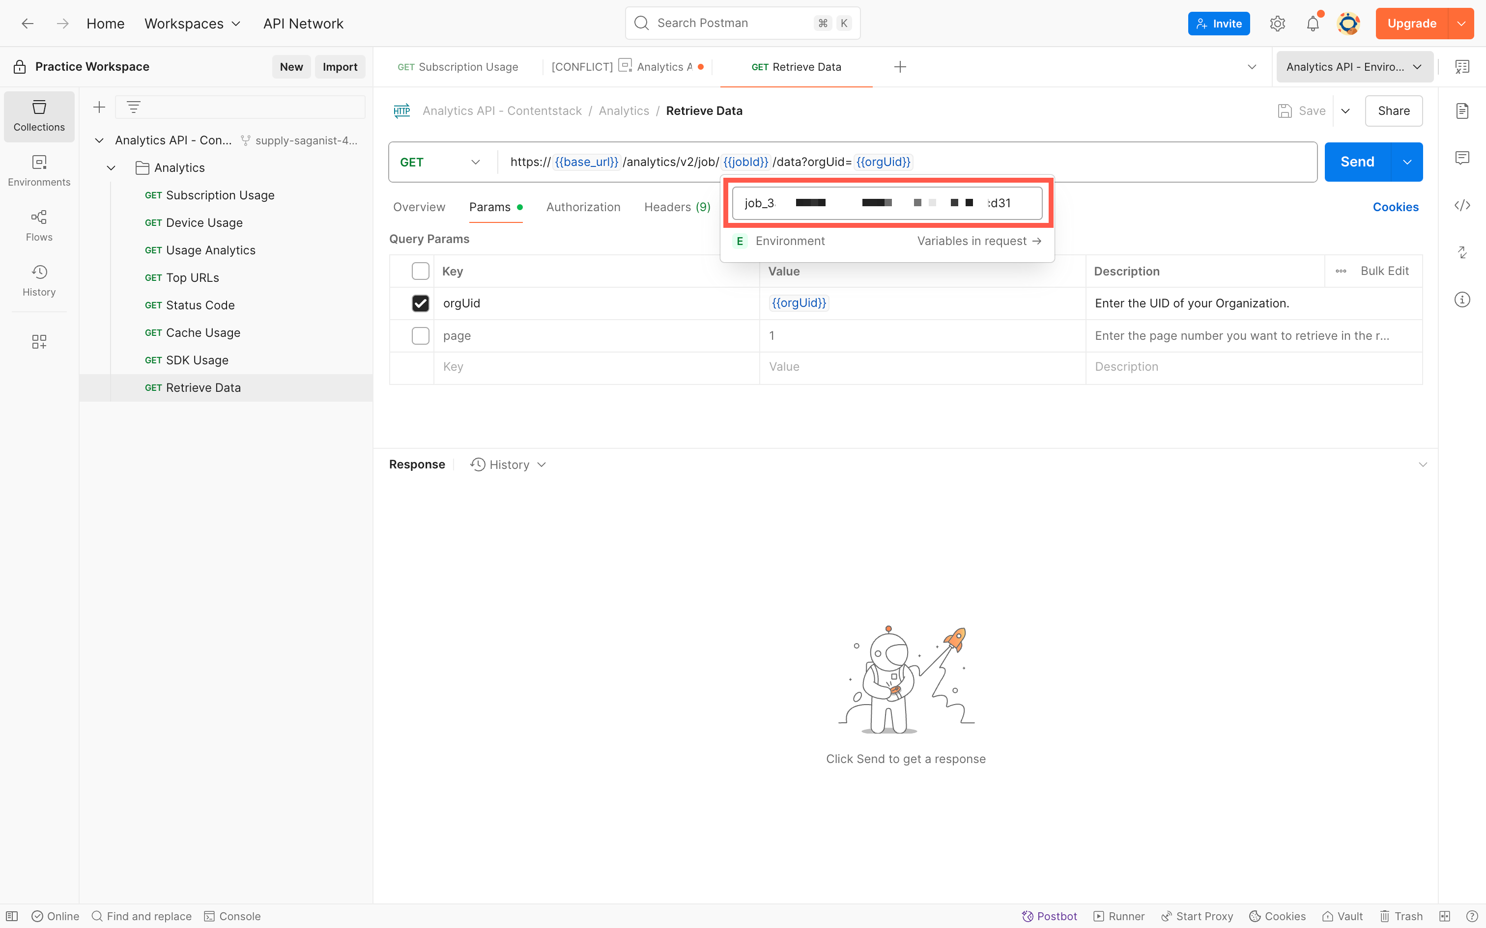This screenshot has height=928, width=1486.
Task: Focus the Search Postman field
Action: 743,24
